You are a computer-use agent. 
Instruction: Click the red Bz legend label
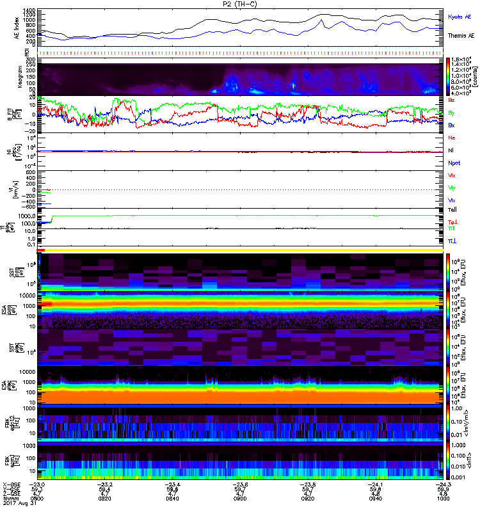point(451,100)
